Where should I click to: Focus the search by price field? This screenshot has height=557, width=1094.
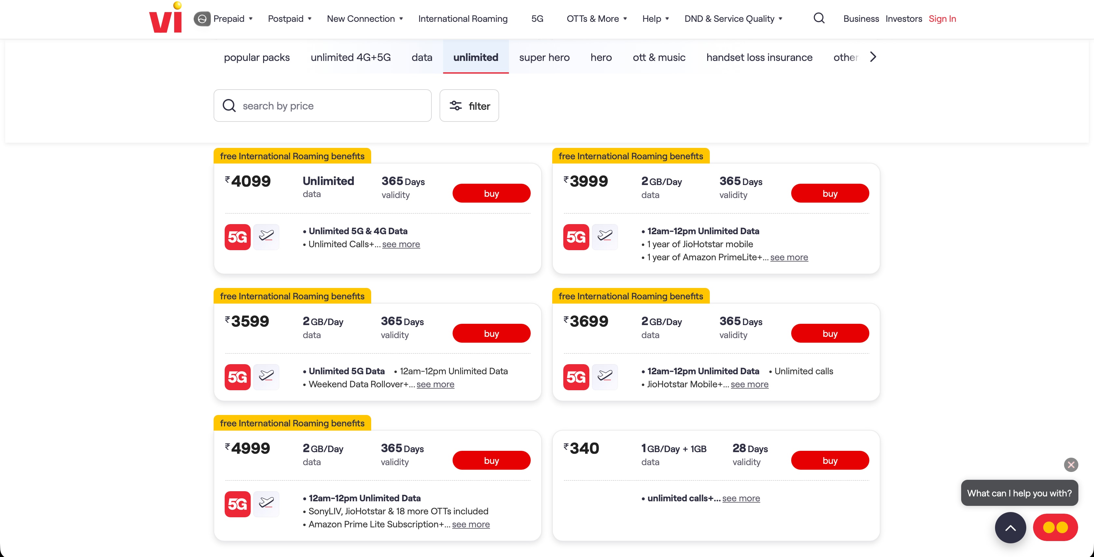pos(322,106)
